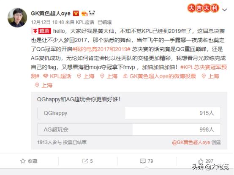Screen dimensions: 234x175
Task: Click the GK黄色超人oye的微博投票 link
Action: (x=160, y=76)
